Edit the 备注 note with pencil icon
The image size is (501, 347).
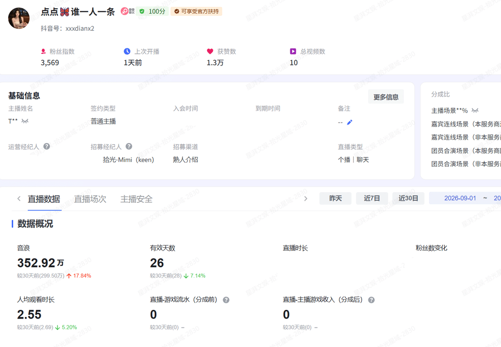coord(349,122)
